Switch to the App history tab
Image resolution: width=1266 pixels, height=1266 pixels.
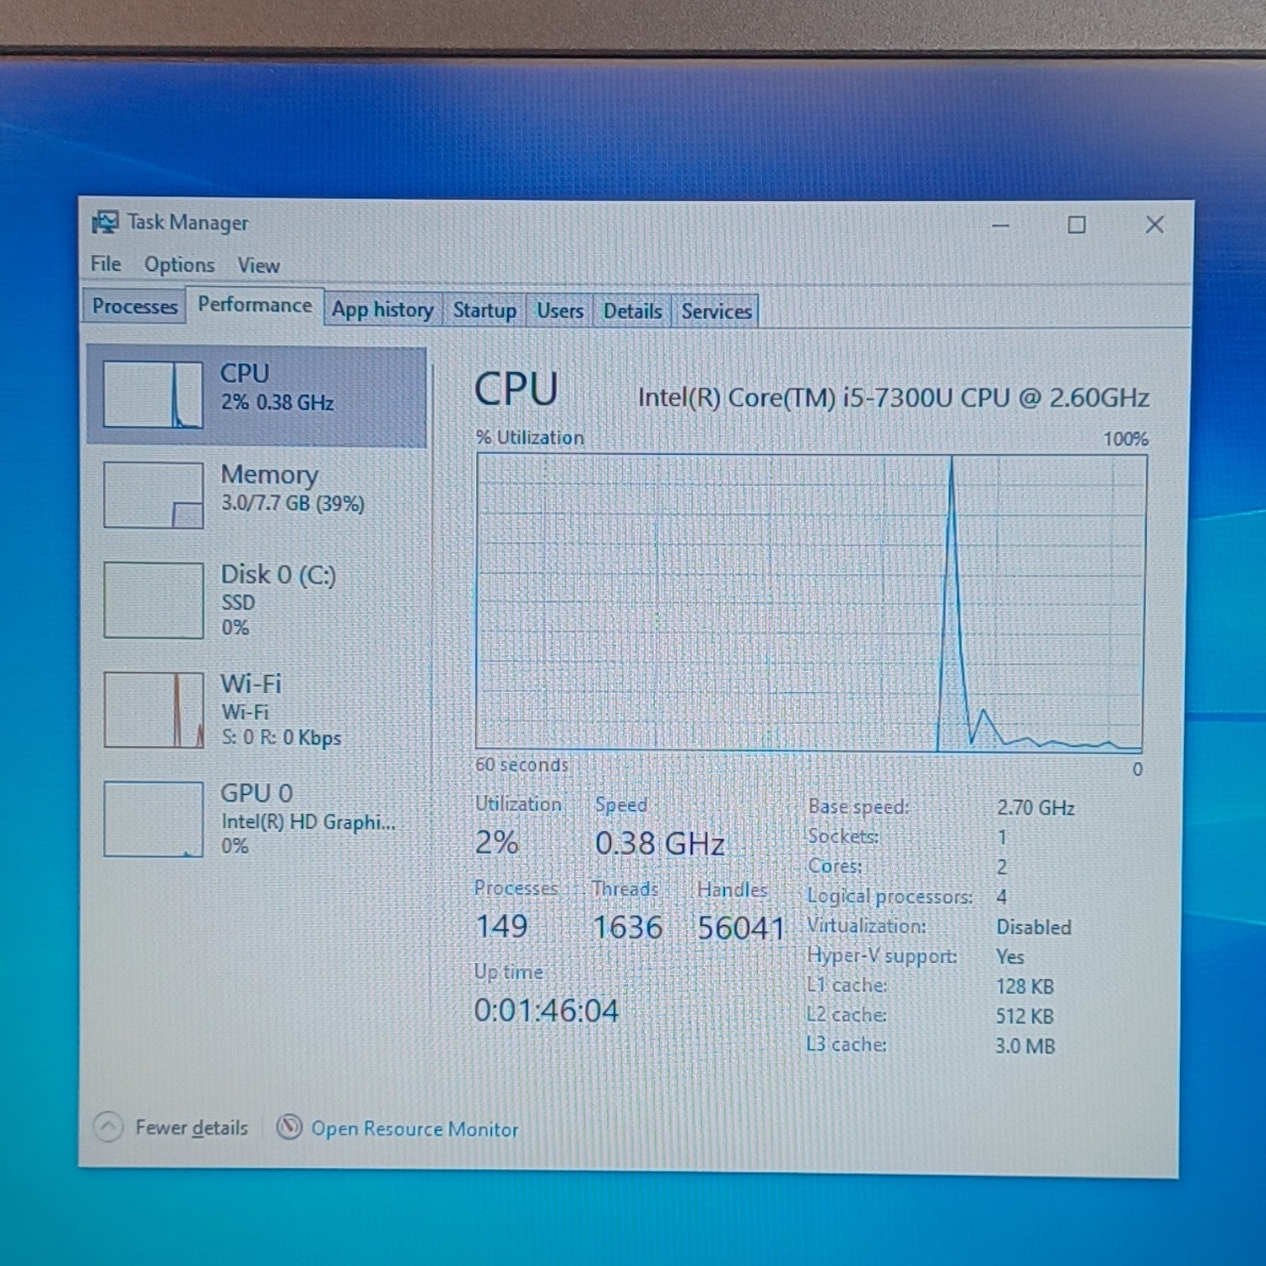382,310
